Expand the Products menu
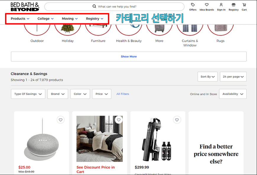Image resolution: width=257 pixels, height=175 pixels. click(x=20, y=19)
